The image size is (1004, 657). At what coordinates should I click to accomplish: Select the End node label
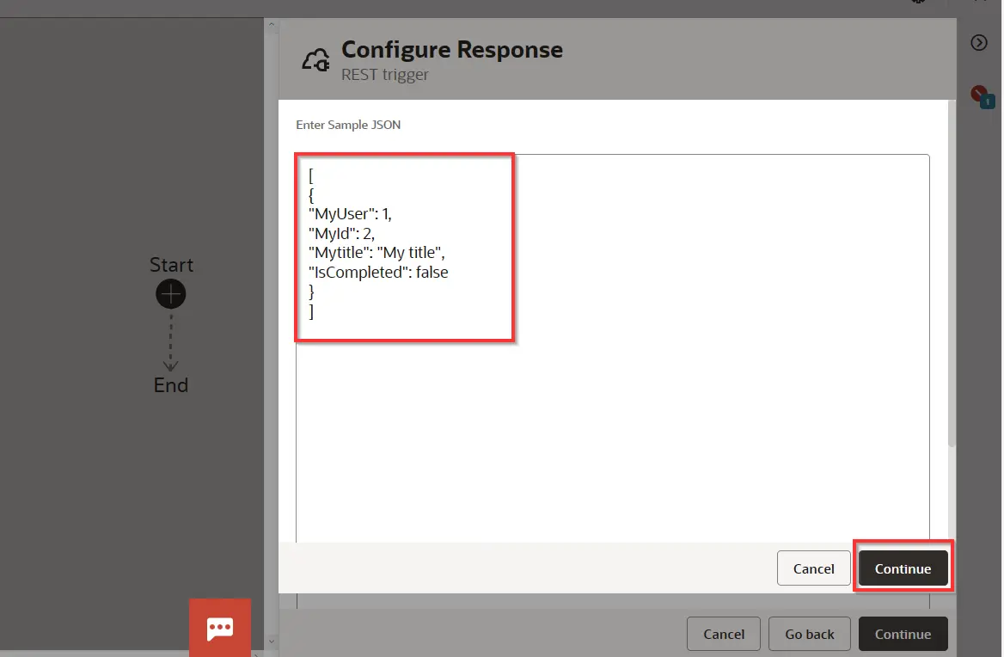click(171, 385)
